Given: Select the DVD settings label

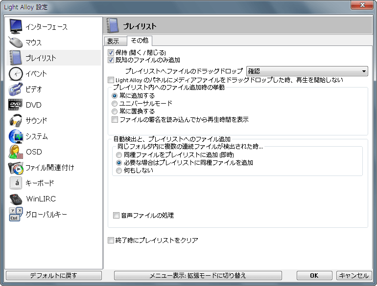Looking at the screenshot, I should point(34,105).
